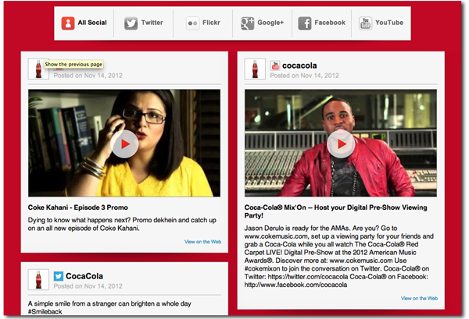Open the Coca-Cola Mix'On video thumbnail
Viewport: 469px width, 319px height.
coord(341,143)
